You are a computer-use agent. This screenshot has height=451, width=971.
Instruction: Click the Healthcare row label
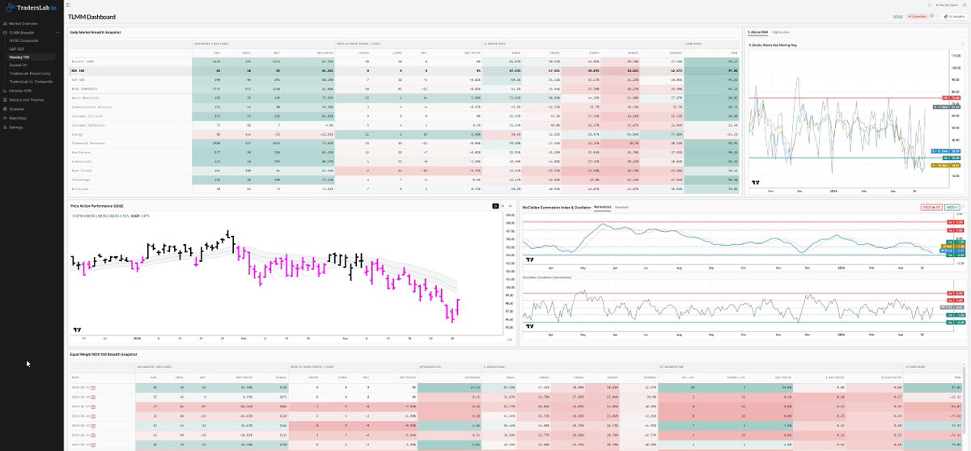[80, 153]
